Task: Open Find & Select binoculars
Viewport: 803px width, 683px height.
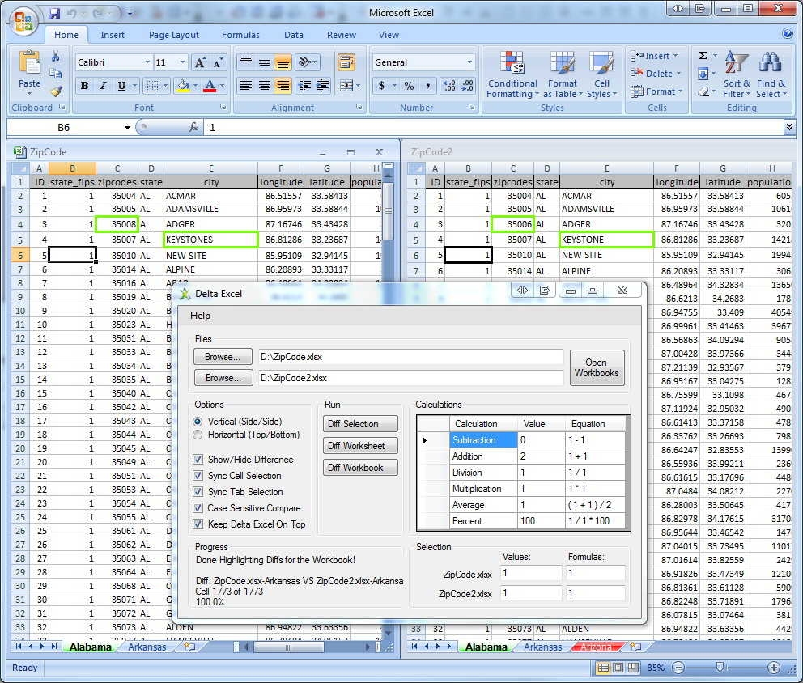Action: click(x=771, y=74)
